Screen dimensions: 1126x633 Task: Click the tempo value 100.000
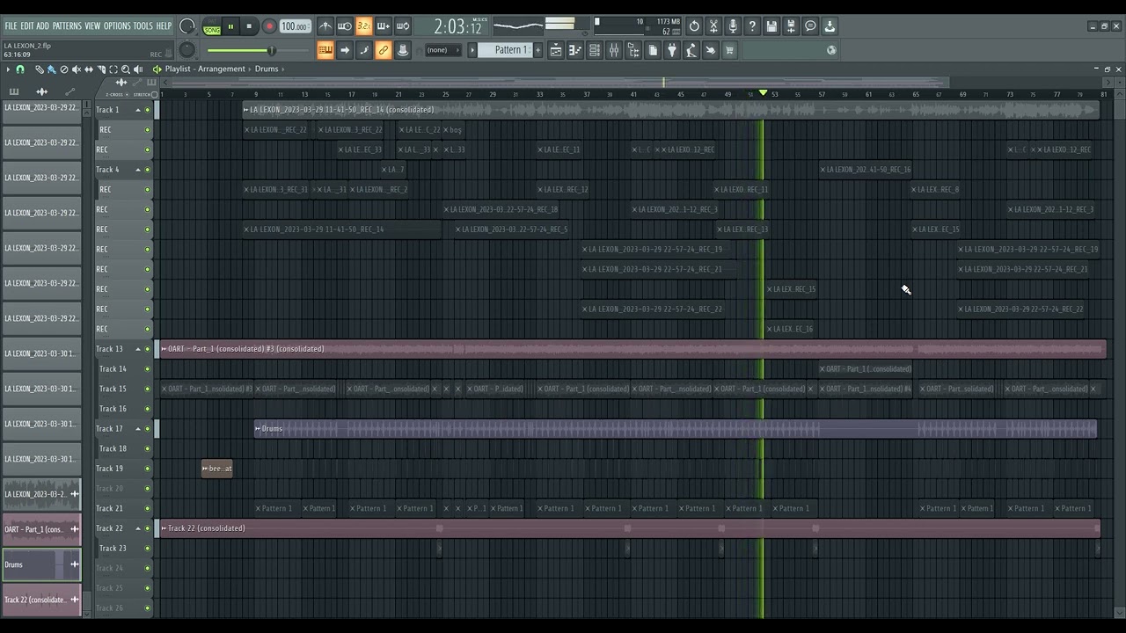295,26
